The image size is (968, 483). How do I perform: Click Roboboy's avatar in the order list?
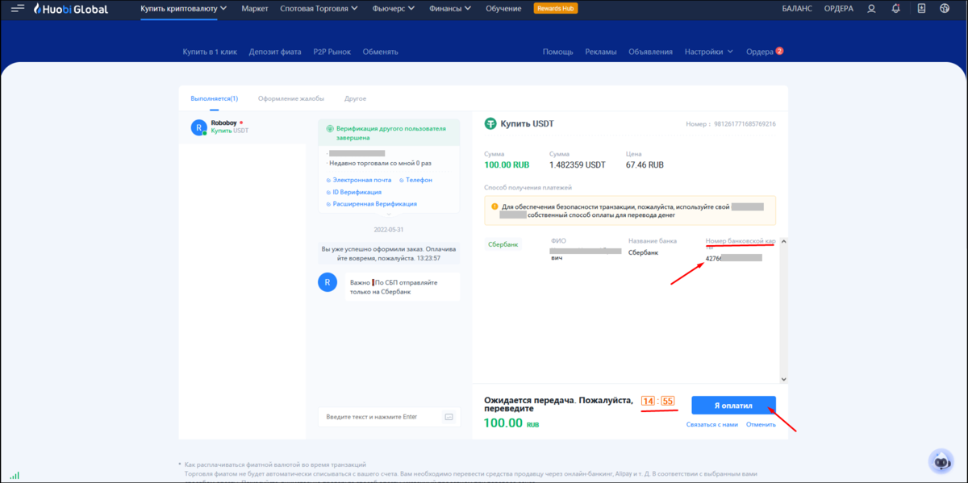198,127
